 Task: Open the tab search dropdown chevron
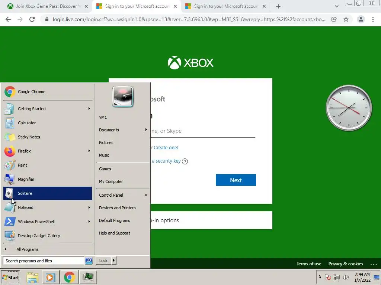tap(336, 6)
